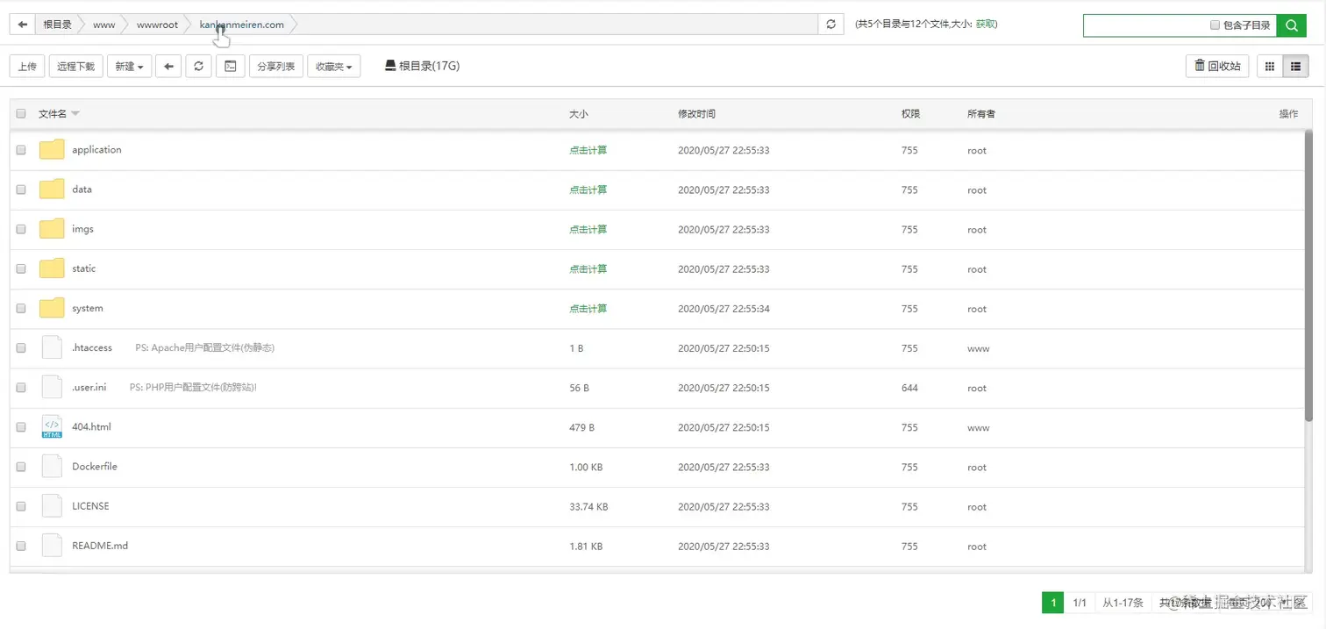Toggle the select-all checkbox in header

[21, 113]
